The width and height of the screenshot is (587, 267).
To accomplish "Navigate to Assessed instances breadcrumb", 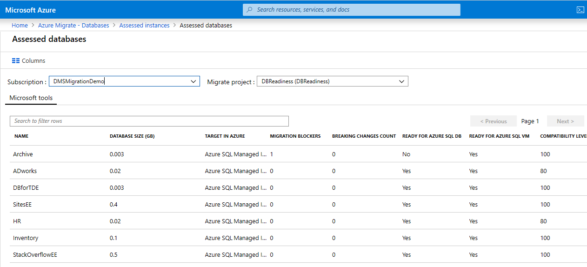I will [x=144, y=26].
